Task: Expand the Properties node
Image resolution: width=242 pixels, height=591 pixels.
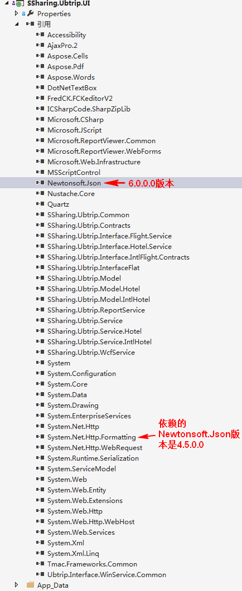Action: [16, 13]
